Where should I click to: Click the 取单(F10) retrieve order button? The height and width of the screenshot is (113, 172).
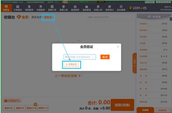[31, 108]
